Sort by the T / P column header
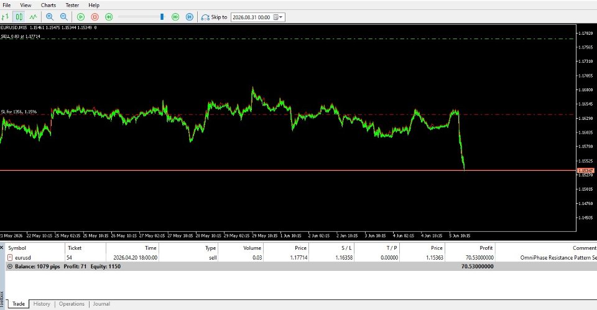The width and height of the screenshot is (597, 310). click(x=377, y=248)
